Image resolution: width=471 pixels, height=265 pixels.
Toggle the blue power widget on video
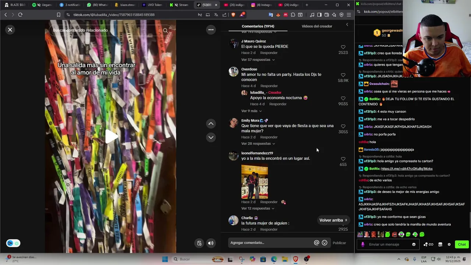pos(13,243)
